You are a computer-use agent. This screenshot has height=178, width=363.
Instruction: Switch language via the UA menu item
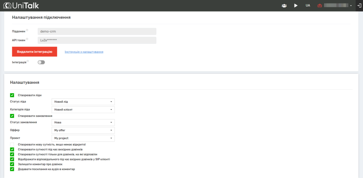pyautogui.click(x=308, y=6)
